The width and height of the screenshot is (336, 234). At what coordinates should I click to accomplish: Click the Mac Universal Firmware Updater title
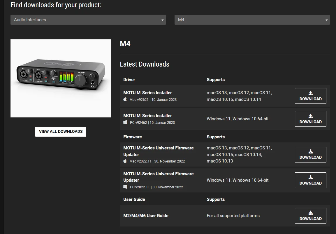pyautogui.click(x=158, y=151)
